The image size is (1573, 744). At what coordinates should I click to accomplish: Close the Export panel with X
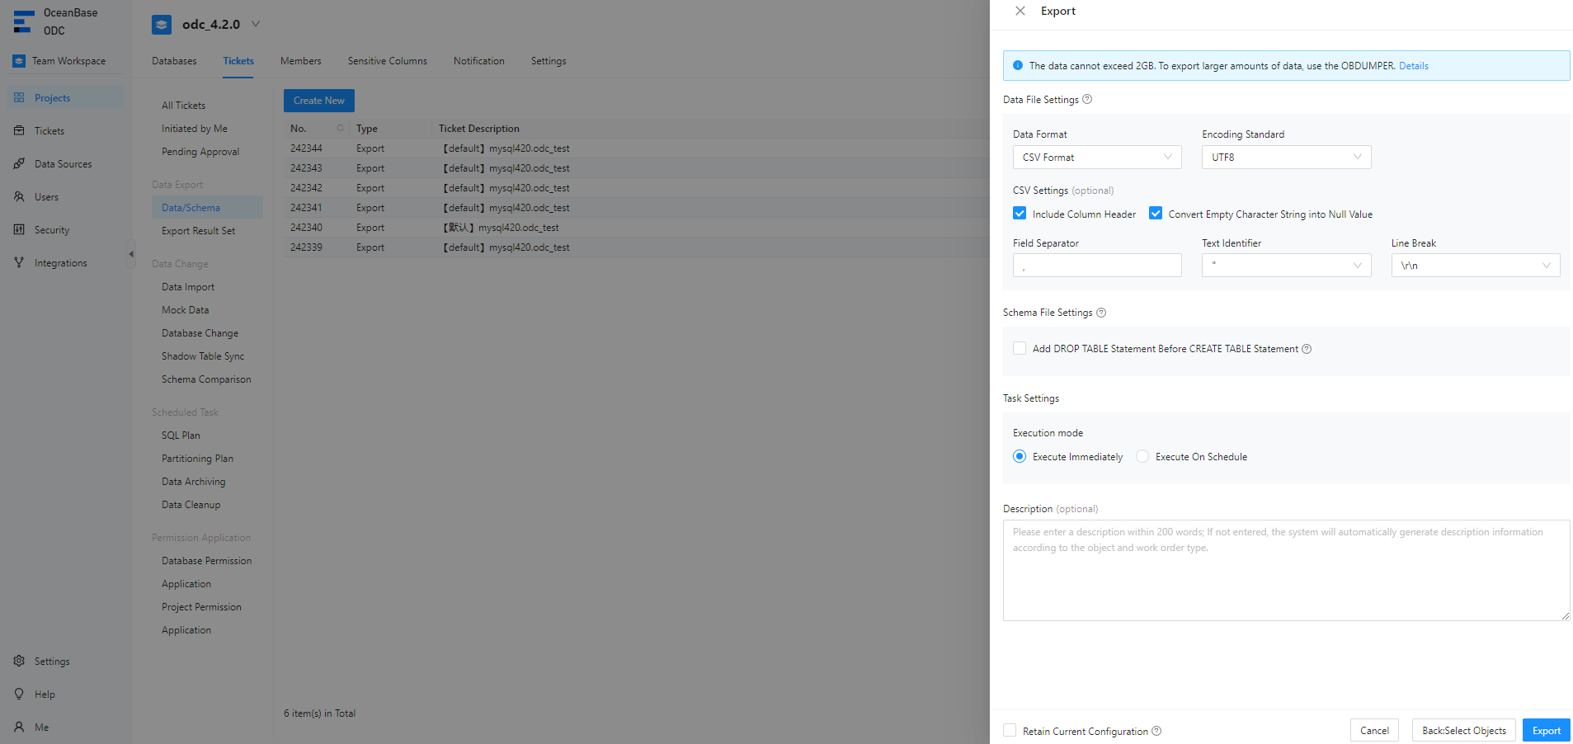pos(1020,11)
